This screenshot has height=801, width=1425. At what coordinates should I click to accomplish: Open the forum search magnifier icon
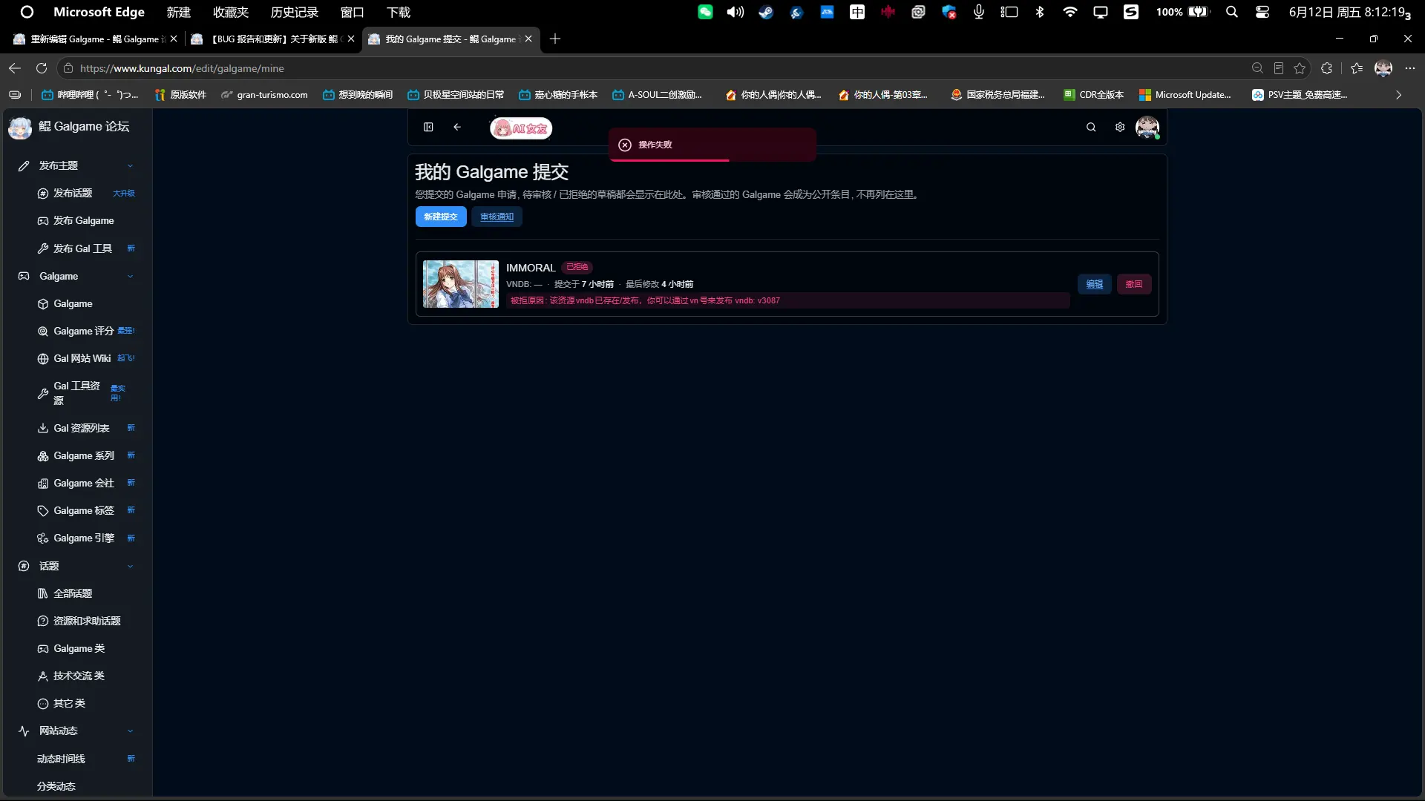click(1091, 127)
